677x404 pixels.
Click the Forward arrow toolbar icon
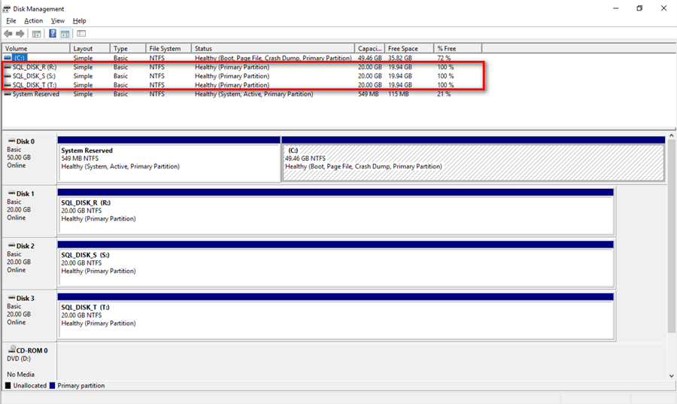(x=20, y=34)
